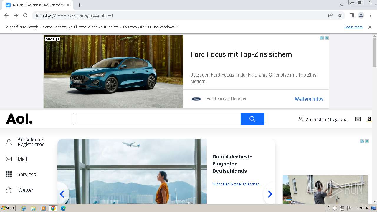Show hidden system tray icons
This screenshot has height=212, width=377.
328,208
